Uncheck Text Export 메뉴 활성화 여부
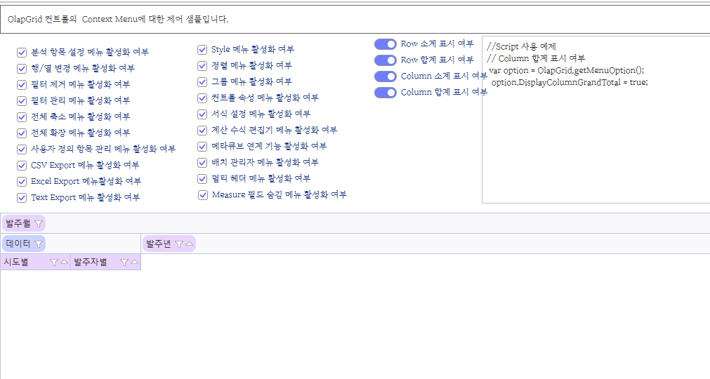The width and height of the screenshot is (710, 379). point(22,198)
